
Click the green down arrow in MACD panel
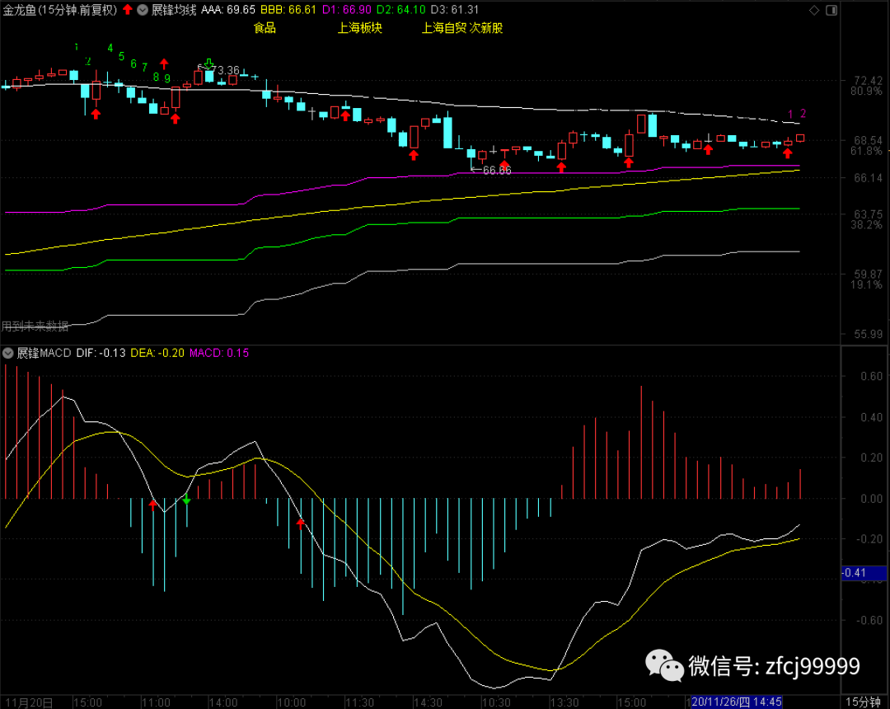(x=186, y=500)
